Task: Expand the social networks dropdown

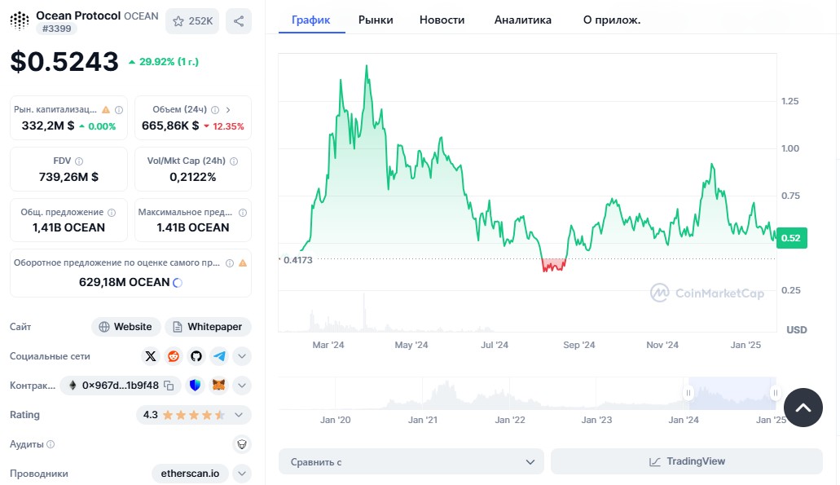Action: [242, 356]
